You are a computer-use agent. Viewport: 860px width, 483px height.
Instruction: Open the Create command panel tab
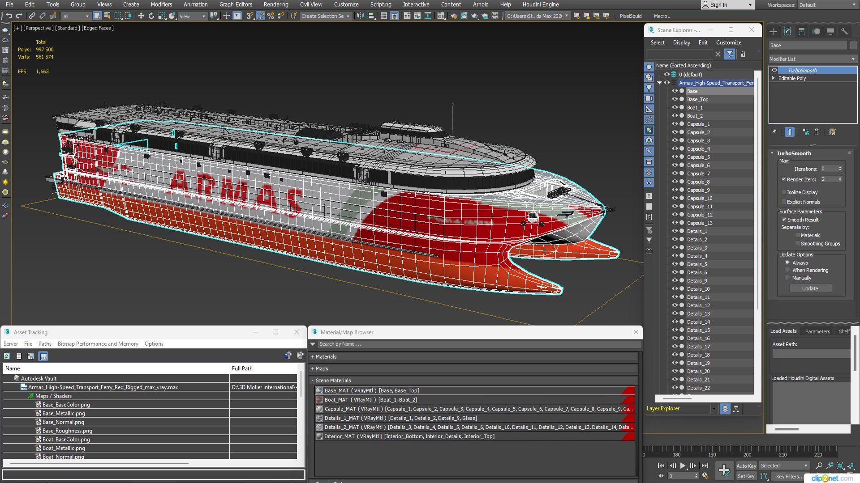773,31
